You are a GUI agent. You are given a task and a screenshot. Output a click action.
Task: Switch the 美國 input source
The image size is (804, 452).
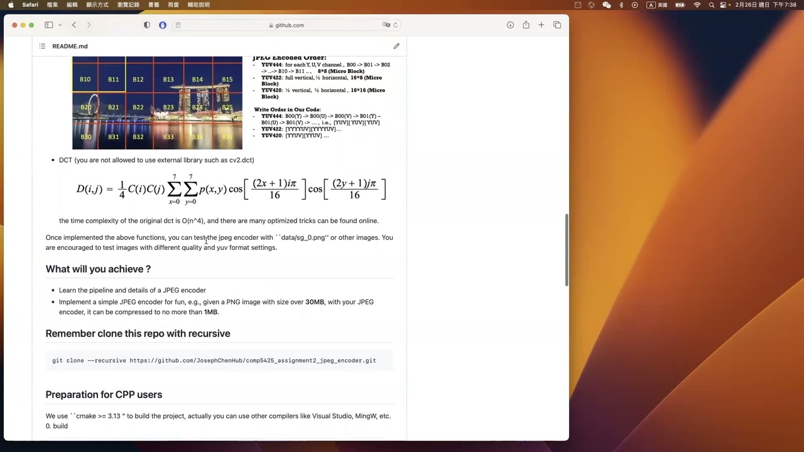(657, 5)
